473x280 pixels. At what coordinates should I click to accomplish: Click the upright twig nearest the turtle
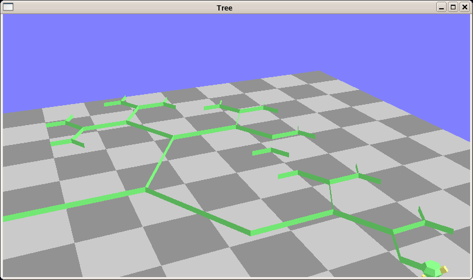[420, 213]
